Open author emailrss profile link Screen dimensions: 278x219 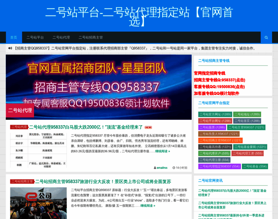(x=162, y=168)
